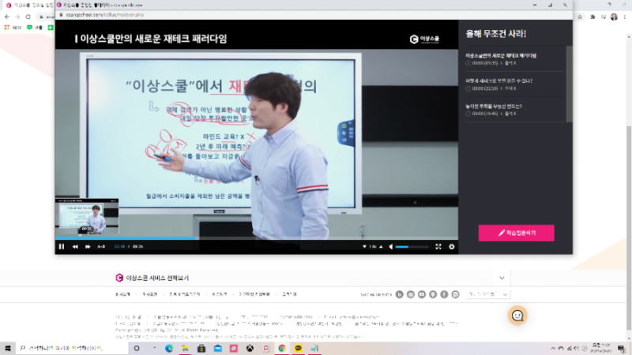
Task: Open the Xbox app from the taskbar
Action: [x=250, y=348]
